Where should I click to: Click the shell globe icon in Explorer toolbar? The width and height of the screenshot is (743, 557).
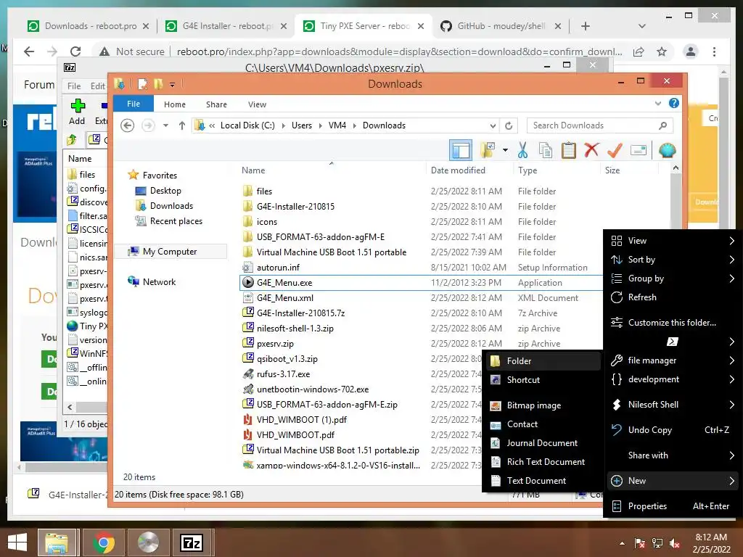click(668, 151)
